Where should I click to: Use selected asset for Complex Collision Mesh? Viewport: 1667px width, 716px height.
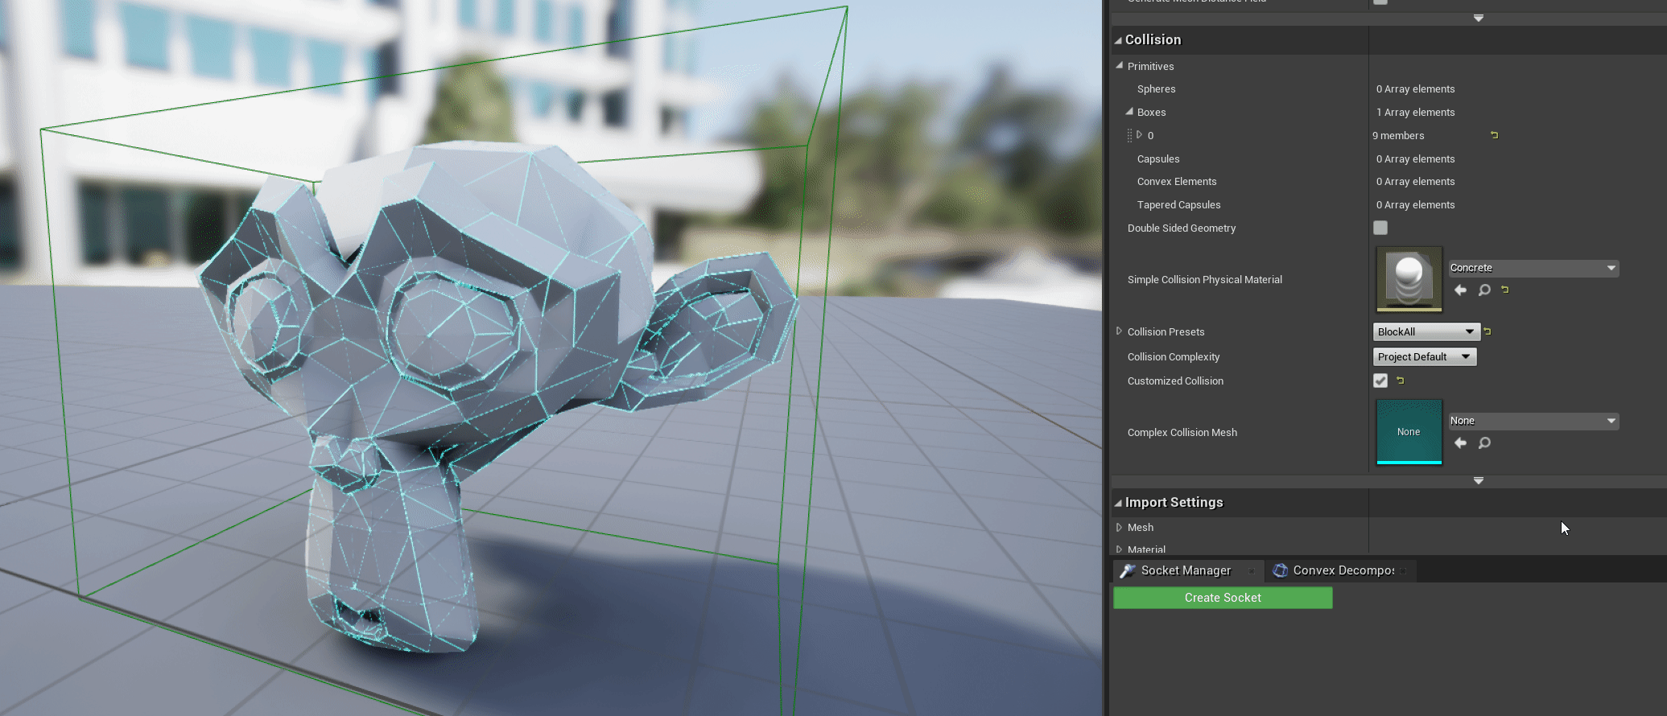[x=1460, y=442]
